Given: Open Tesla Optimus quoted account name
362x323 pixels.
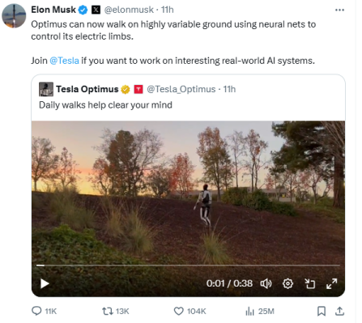Looking at the screenshot, I should (87, 89).
